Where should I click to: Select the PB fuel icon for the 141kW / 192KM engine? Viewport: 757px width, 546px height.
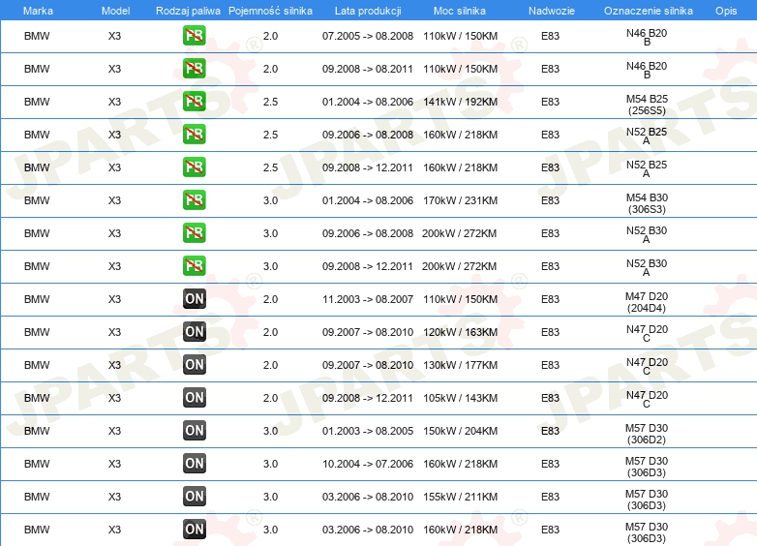[194, 102]
